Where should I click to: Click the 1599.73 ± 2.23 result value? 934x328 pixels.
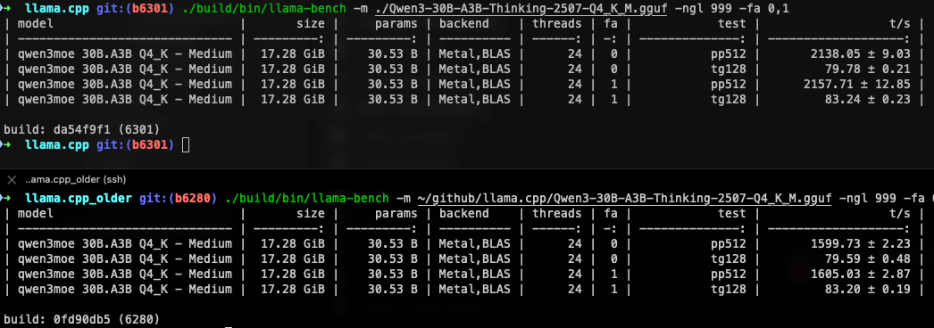coord(861,243)
